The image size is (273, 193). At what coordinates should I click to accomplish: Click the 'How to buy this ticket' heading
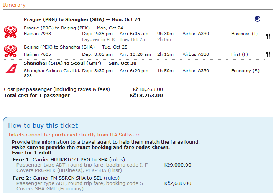43,125
